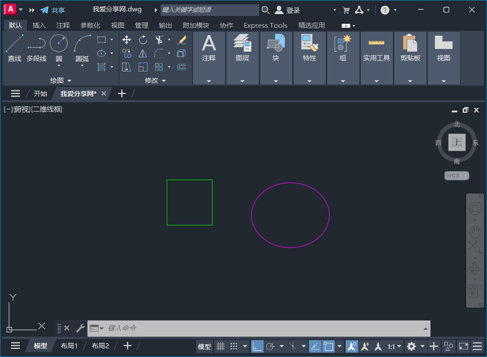487x357 pixels.
Task: Open the Groups (组) panel
Action: (x=343, y=58)
